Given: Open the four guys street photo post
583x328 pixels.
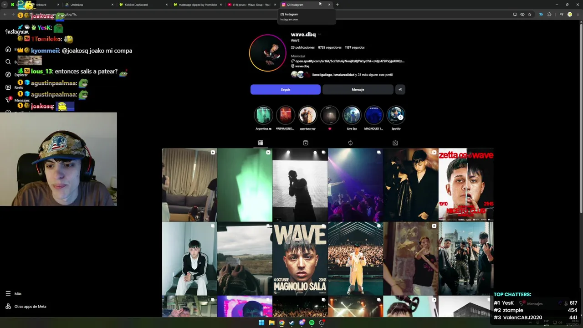Looking at the screenshot, I should point(466,259).
